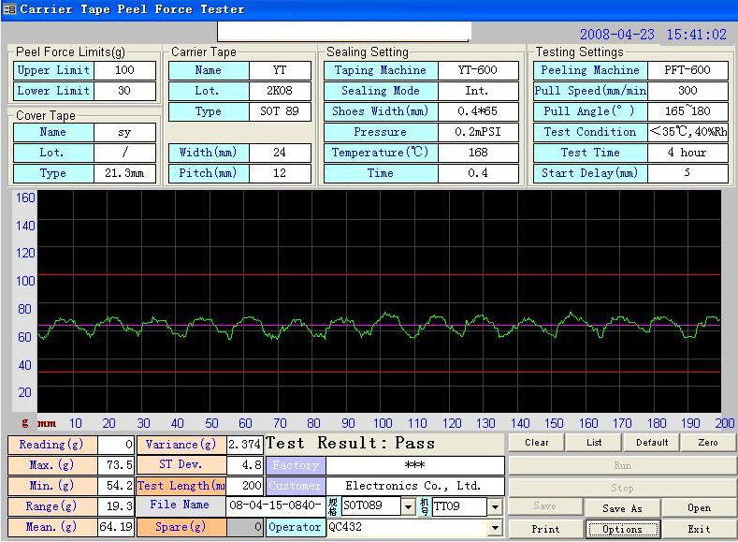Edit Carrier Tape Lot 2K08 field
The height and width of the screenshot is (542, 738).
(280, 91)
